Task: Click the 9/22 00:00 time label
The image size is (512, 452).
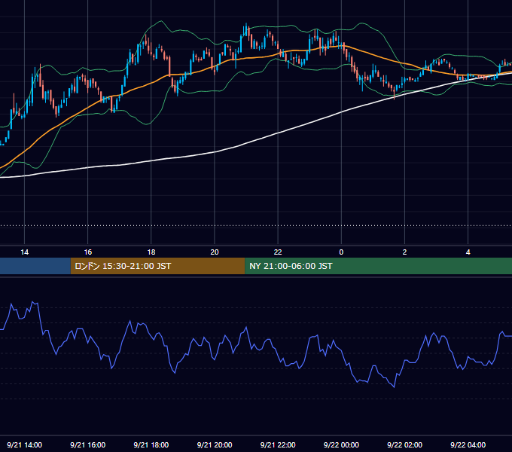Action: tap(341, 444)
